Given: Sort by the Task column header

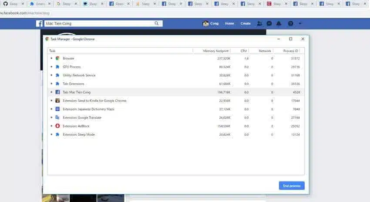Looking at the screenshot, I should (x=52, y=51).
